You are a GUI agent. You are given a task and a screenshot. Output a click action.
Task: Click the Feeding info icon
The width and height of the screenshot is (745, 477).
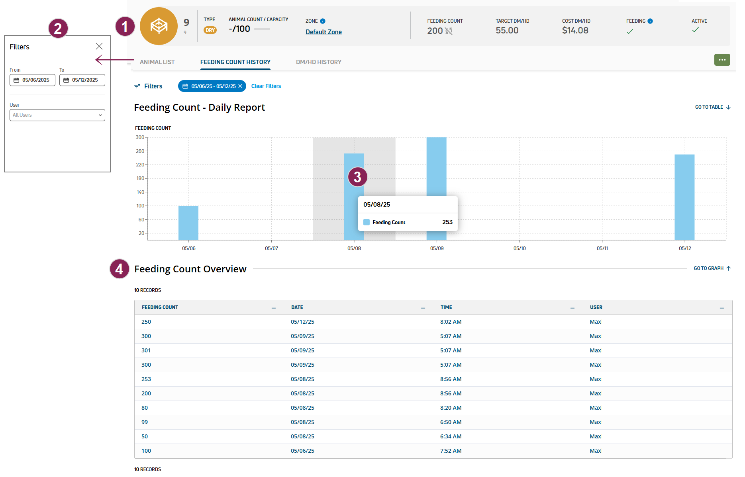[650, 21]
